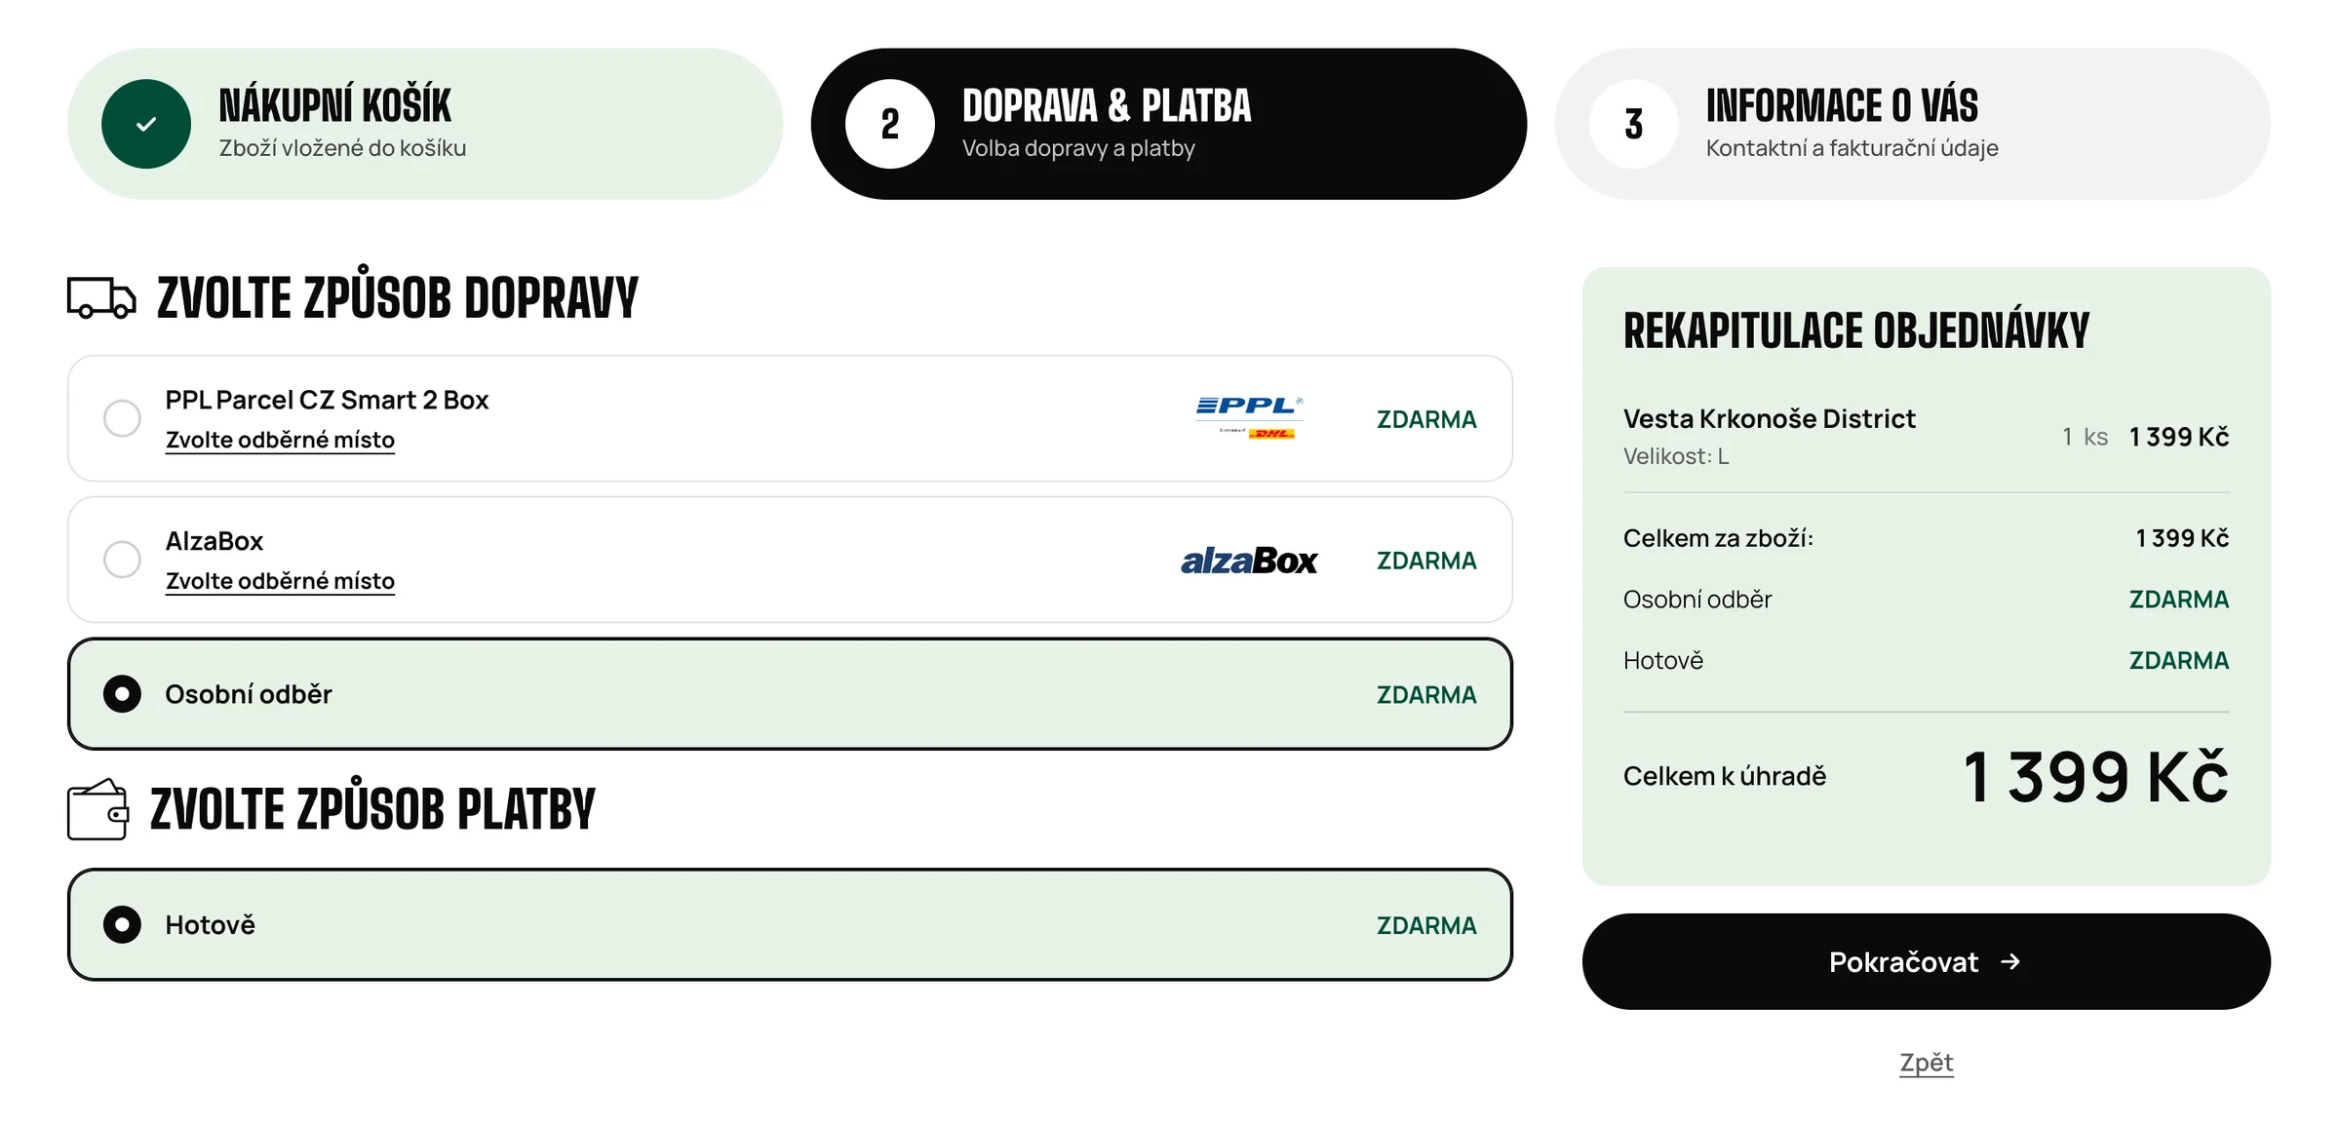The height and width of the screenshot is (1126, 2340).
Task: Click the arrow icon on Pokračovat
Action: click(x=2010, y=962)
